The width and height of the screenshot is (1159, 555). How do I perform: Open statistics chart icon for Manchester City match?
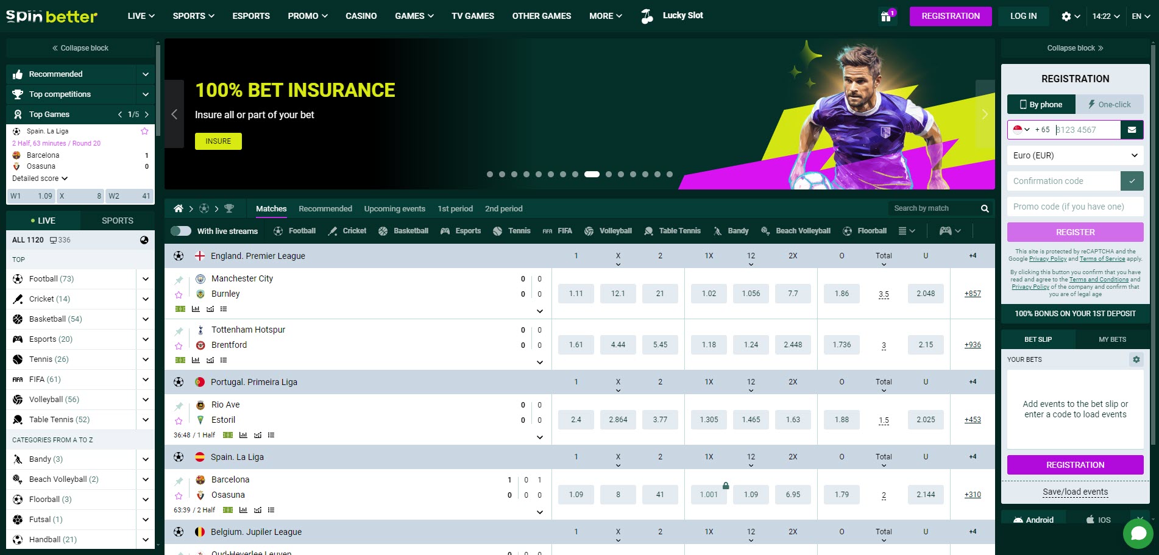[x=196, y=309]
